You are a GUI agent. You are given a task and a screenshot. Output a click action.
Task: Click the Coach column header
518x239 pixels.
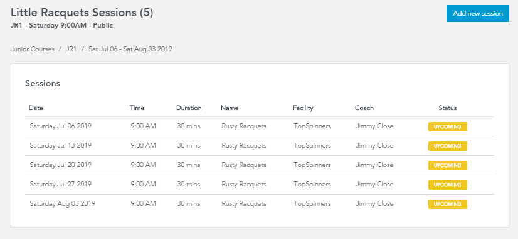coord(364,108)
